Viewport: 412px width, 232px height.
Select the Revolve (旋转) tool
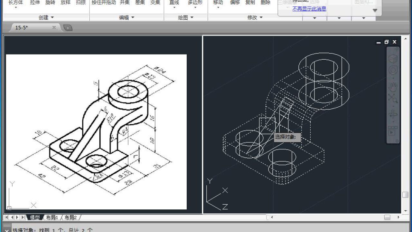pos(51,3)
